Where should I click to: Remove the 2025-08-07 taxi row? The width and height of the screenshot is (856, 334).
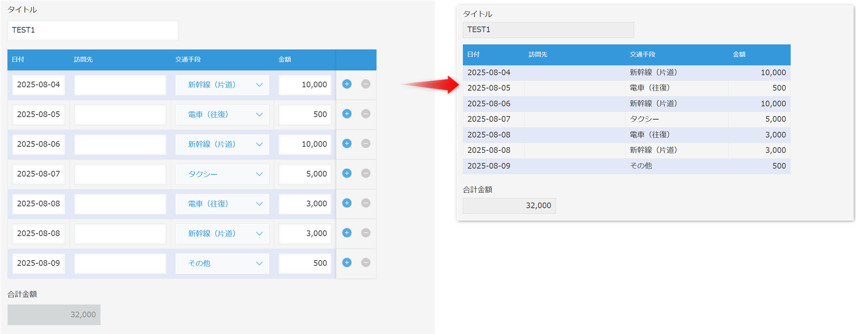click(366, 174)
